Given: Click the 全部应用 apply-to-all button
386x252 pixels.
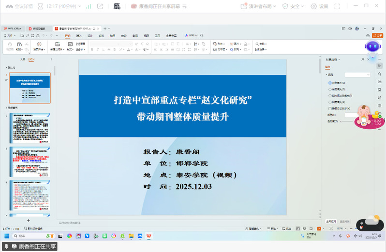Looking at the screenshot, I should [331, 221].
